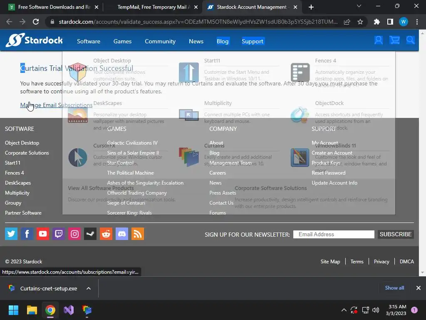Open DMCA footer link
The width and height of the screenshot is (426, 320).
[x=407, y=262]
